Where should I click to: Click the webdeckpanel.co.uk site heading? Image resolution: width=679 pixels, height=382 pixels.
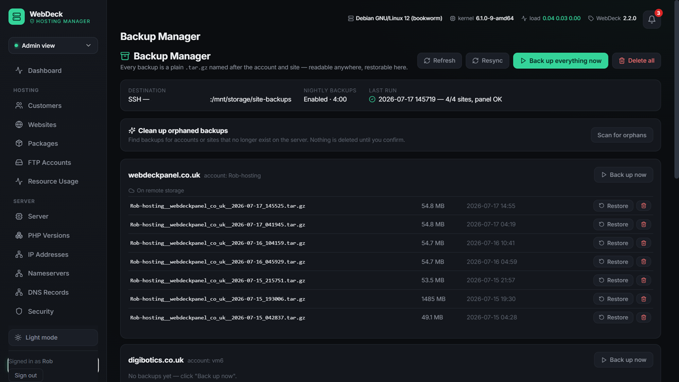click(x=164, y=175)
